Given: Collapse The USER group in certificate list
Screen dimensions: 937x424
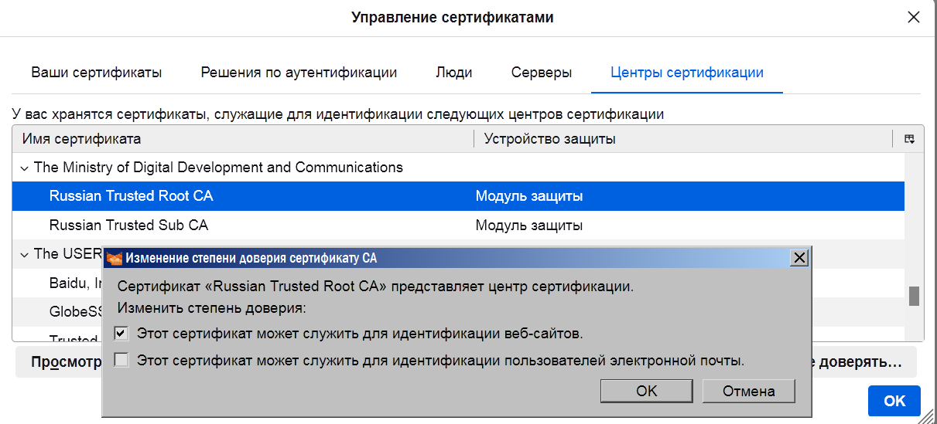Looking at the screenshot, I should coord(24,254).
